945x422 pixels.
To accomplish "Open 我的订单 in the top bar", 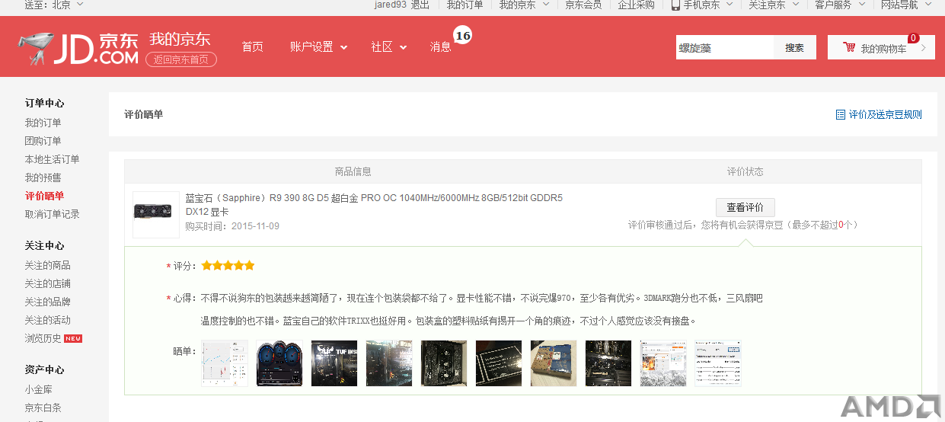I will pyautogui.click(x=465, y=5).
